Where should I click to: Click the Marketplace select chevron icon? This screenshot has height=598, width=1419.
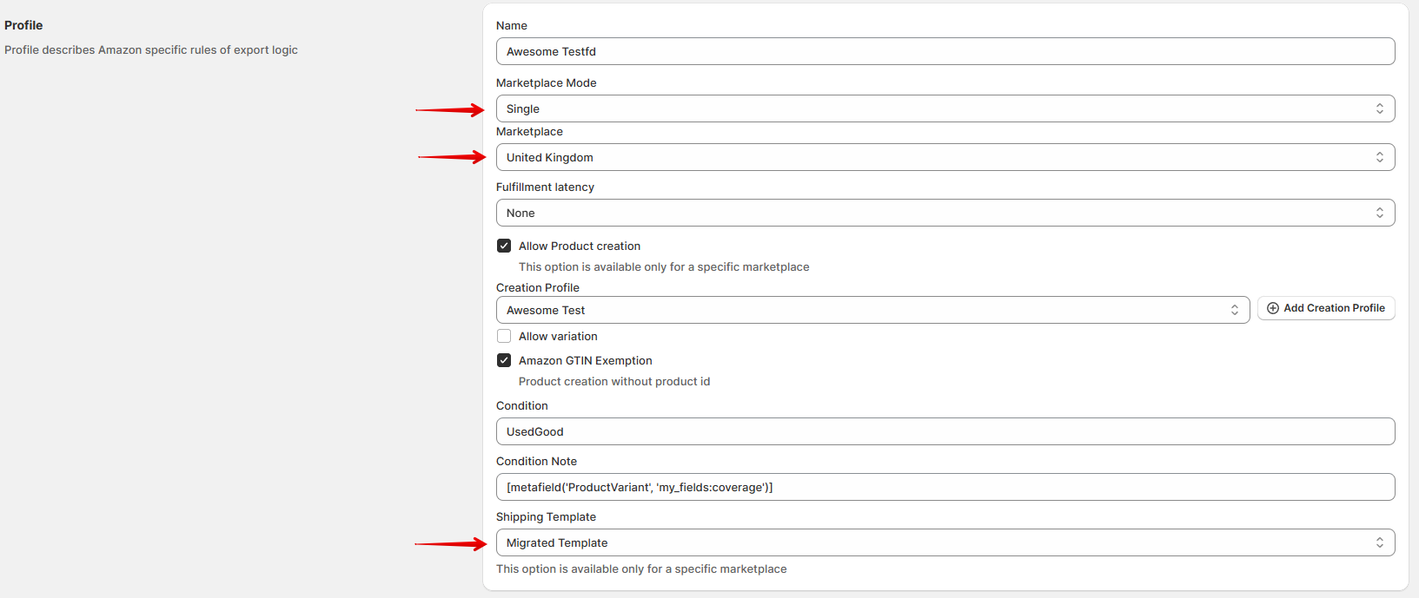(x=1379, y=157)
